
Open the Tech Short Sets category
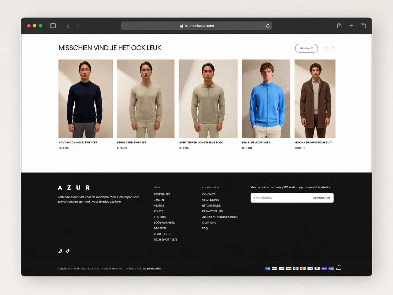tap(166, 240)
